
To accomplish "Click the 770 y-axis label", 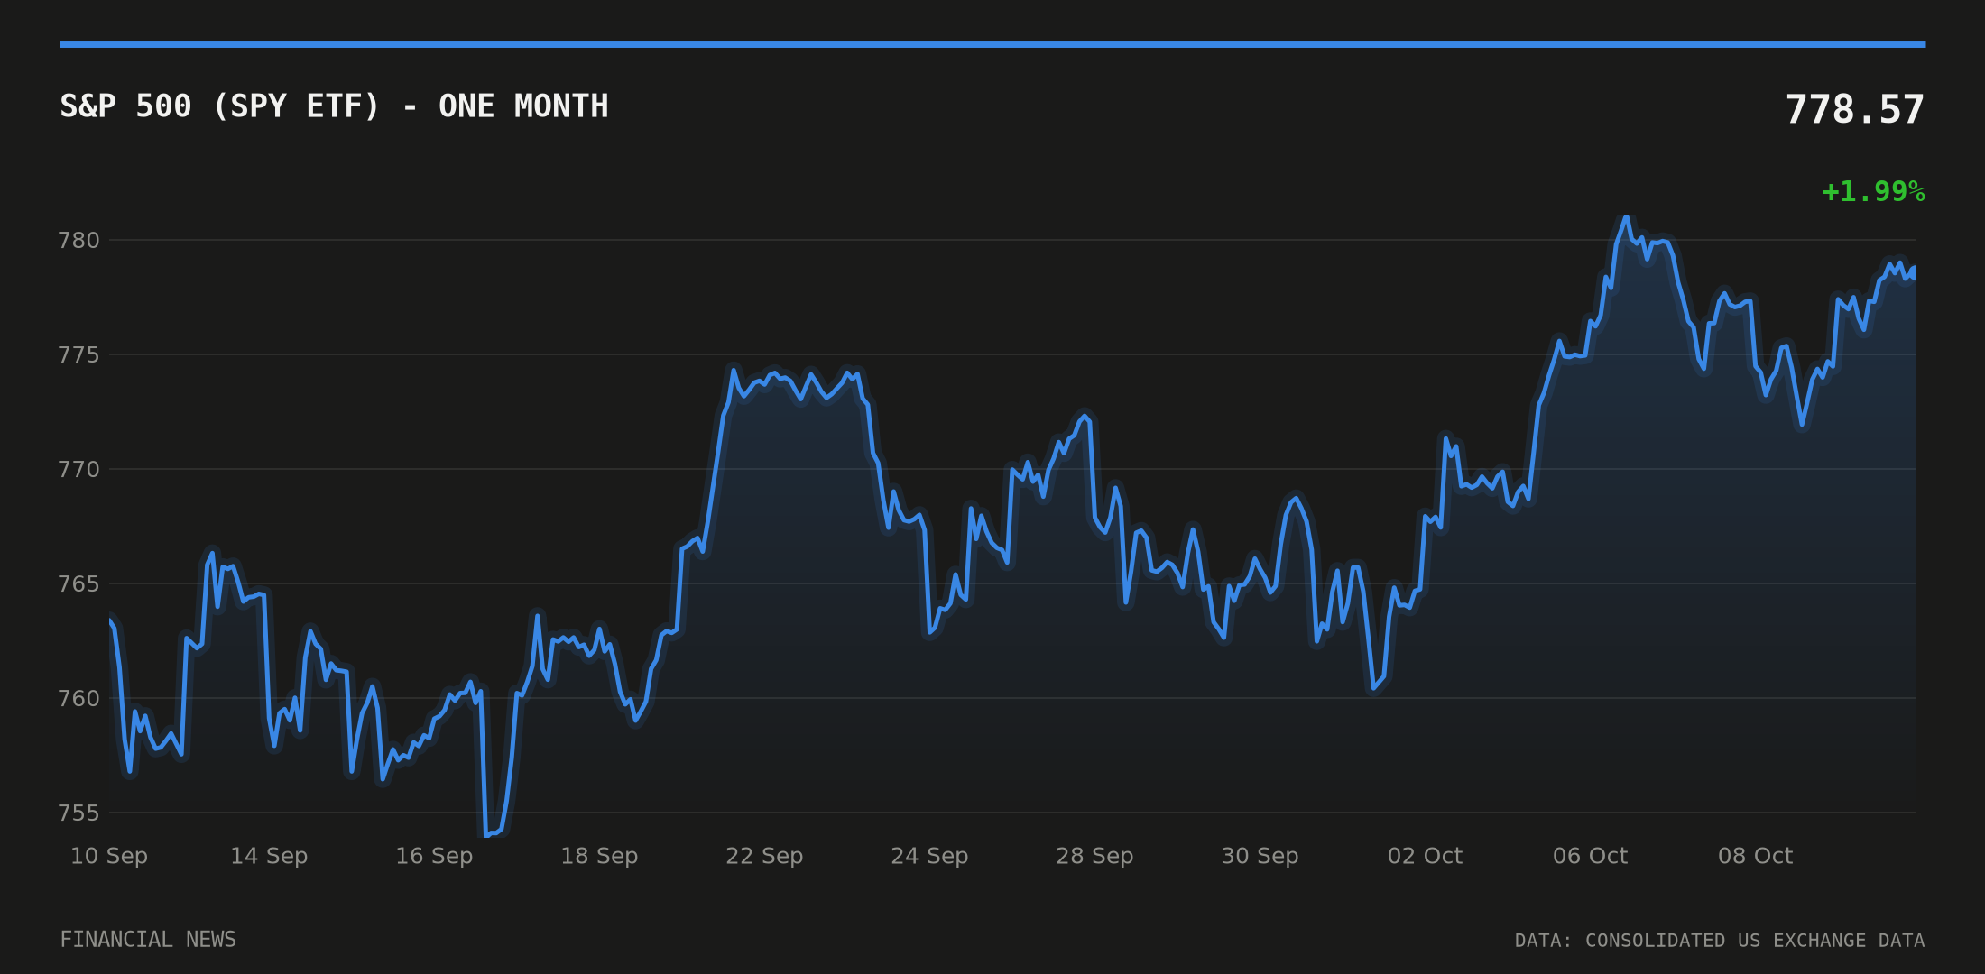I will [x=78, y=469].
